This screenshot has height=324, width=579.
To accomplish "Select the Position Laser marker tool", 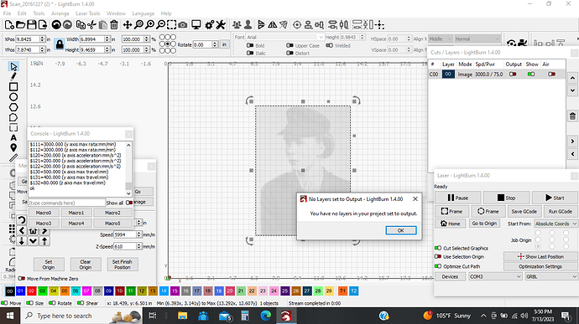I will (13, 148).
